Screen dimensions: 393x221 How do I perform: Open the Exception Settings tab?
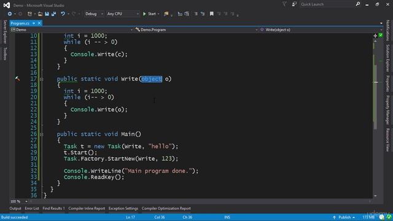point(123,208)
